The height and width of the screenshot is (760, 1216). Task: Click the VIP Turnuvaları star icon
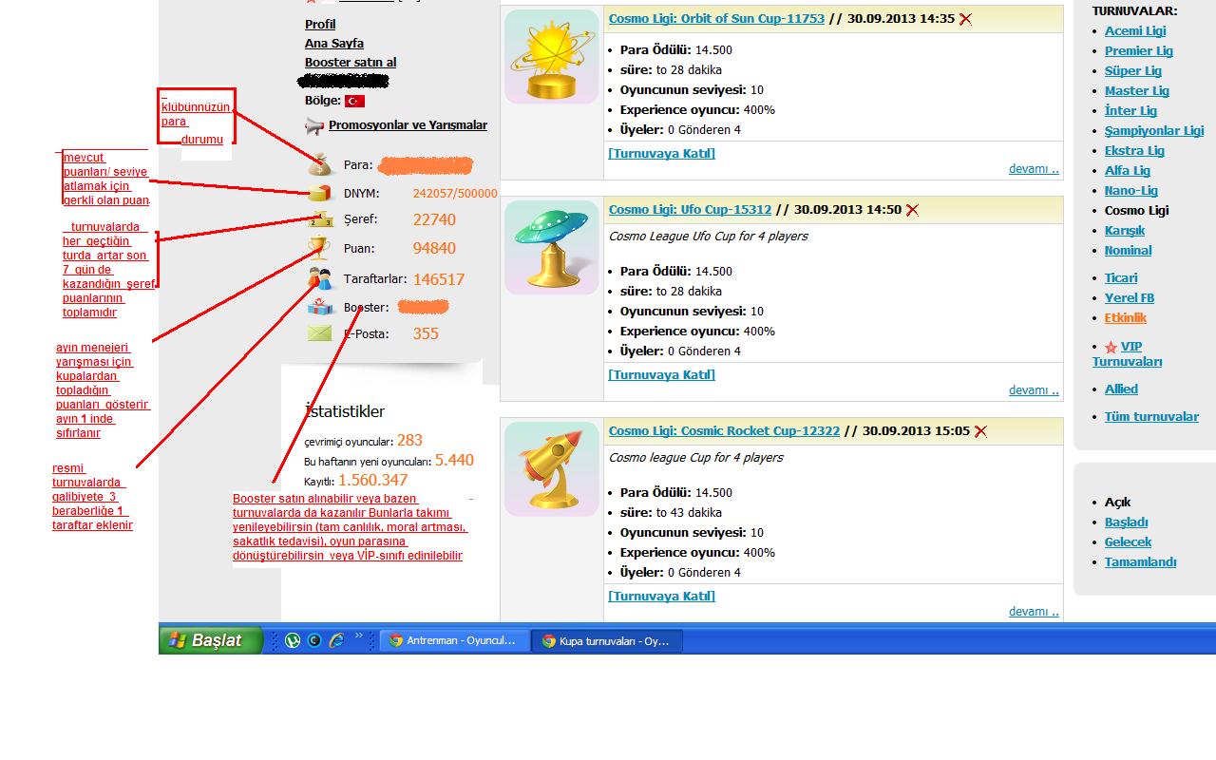click(x=1111, y=348)
